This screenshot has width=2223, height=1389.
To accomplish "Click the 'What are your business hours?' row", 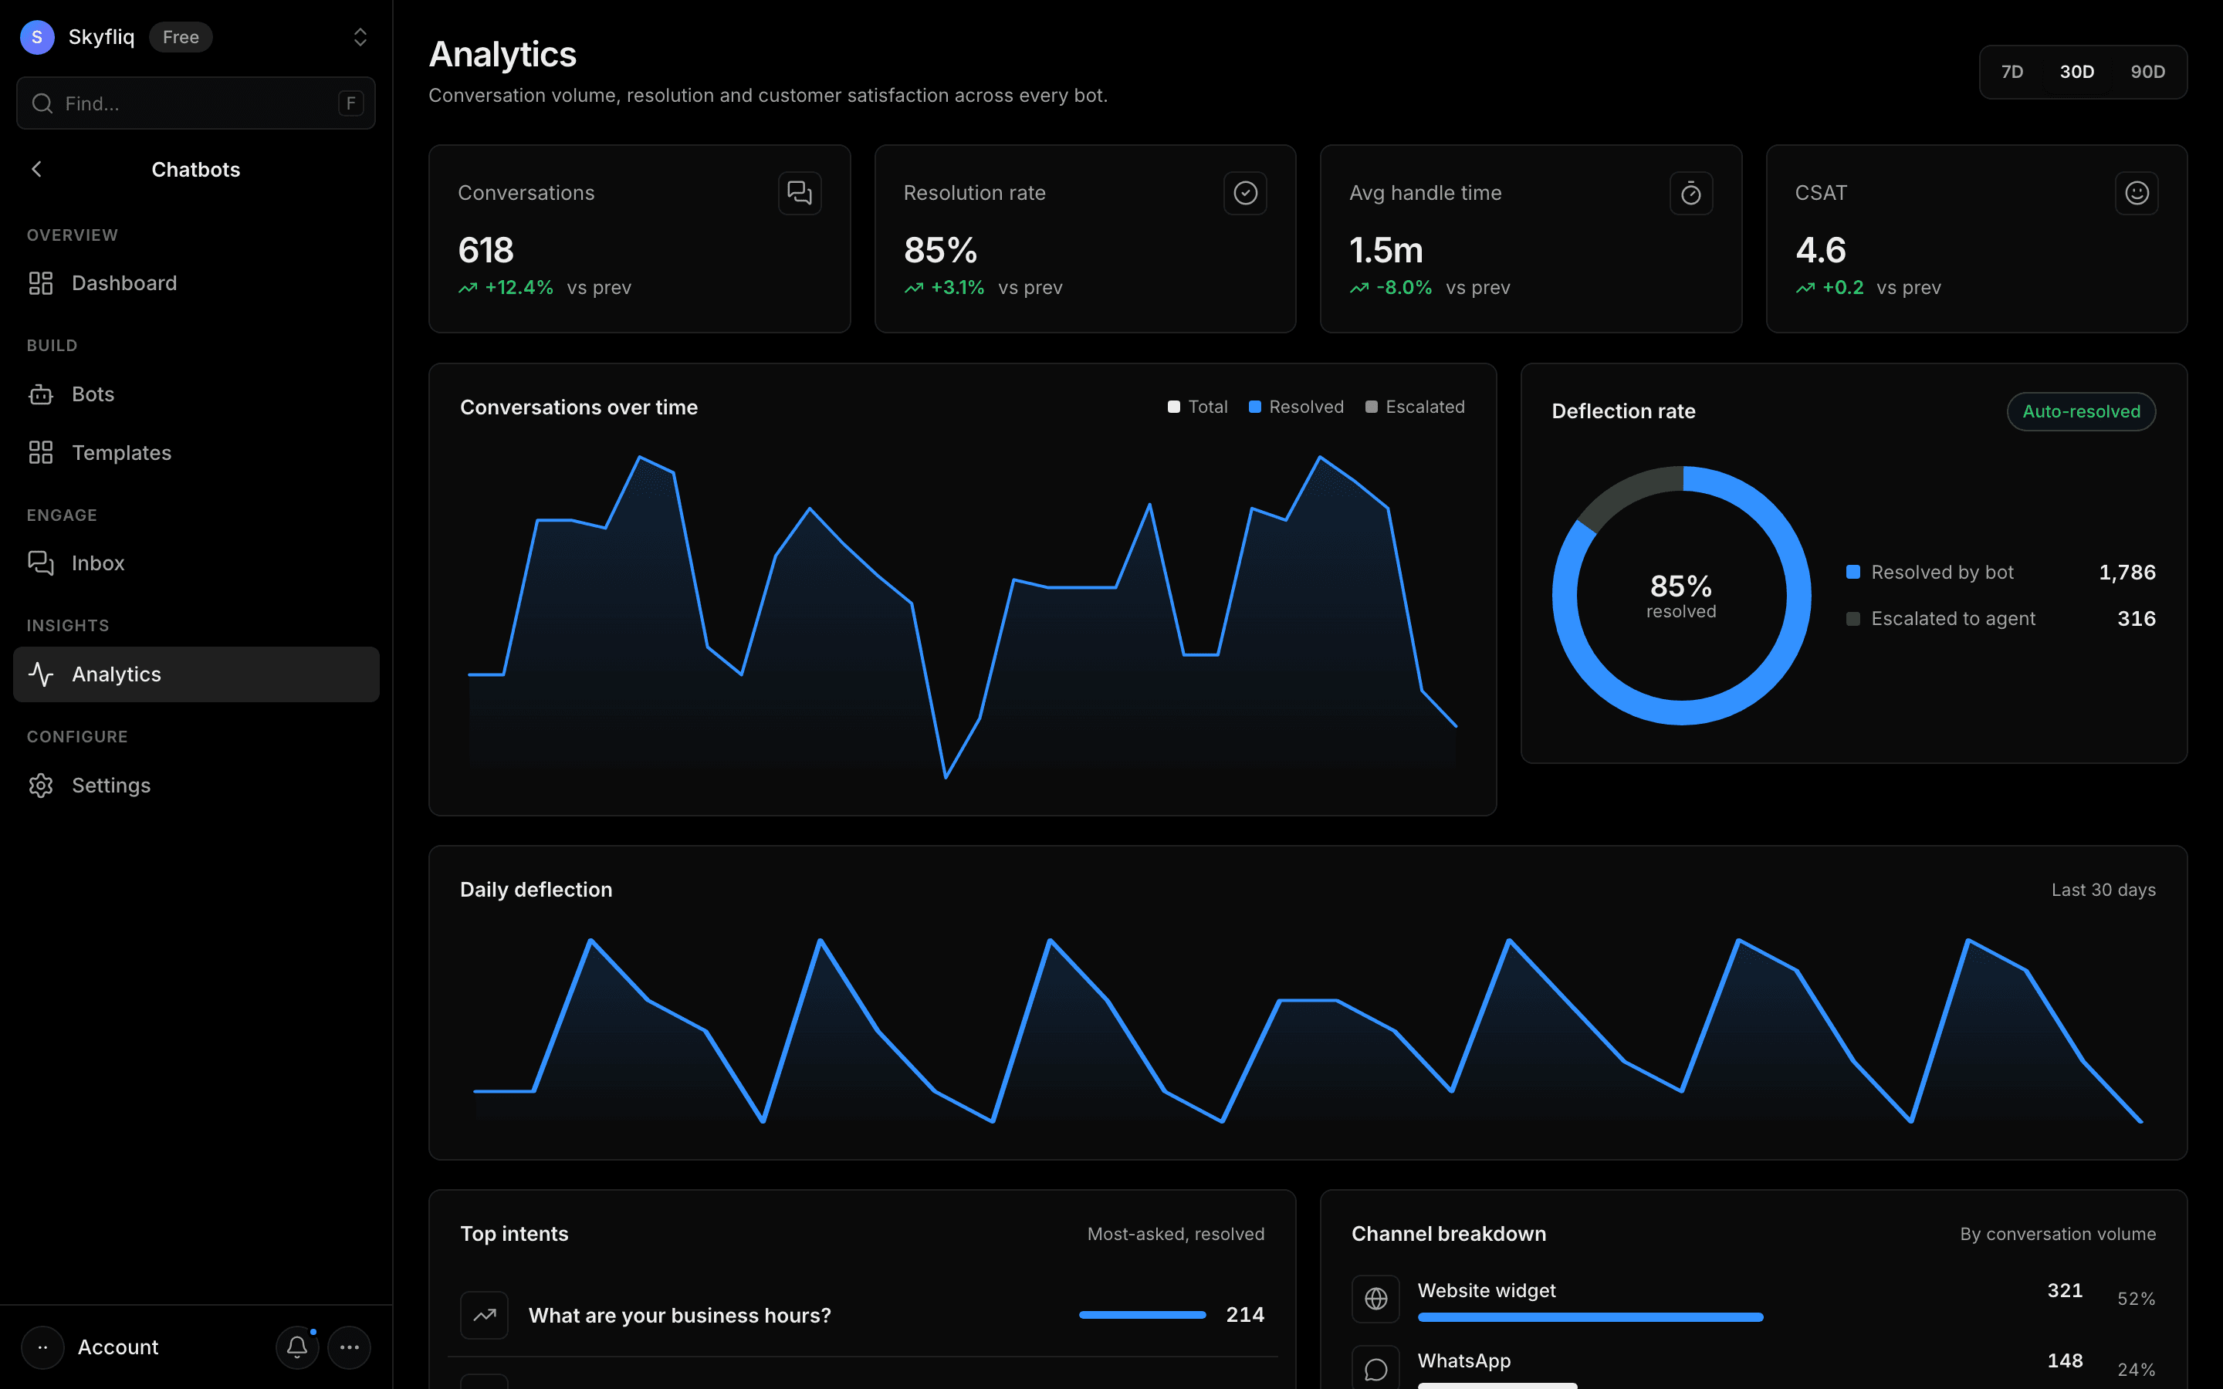I will click(862, 1316).
